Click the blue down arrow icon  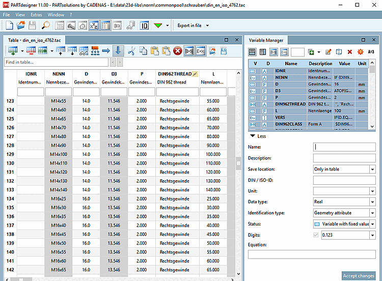click(x=118, y=50)
